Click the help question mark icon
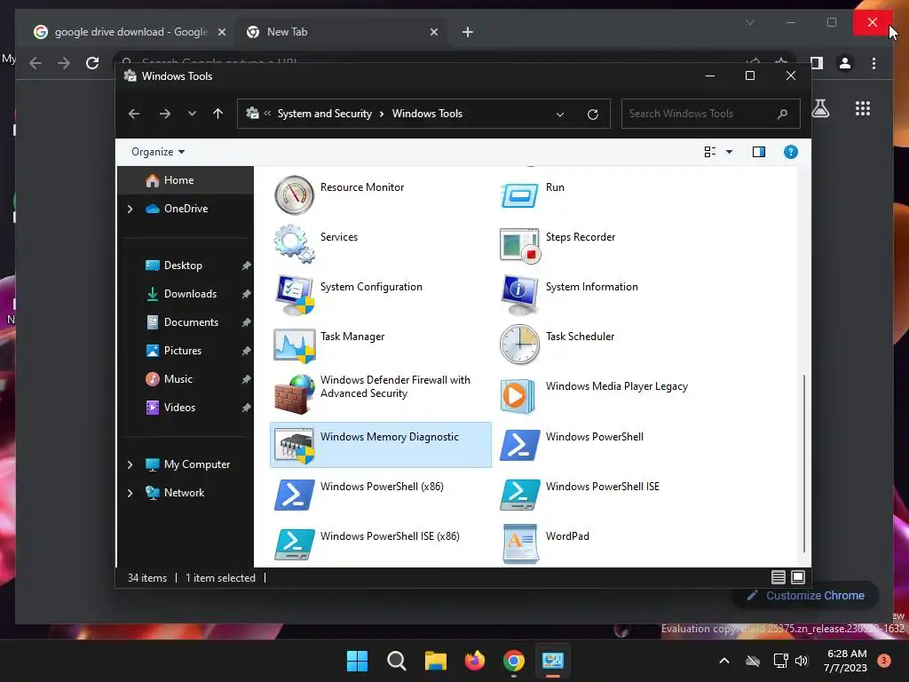 pyautogui.click(x=790, y=152)
